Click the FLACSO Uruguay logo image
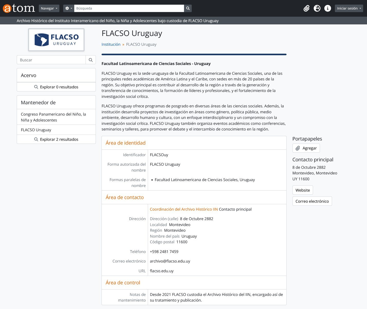 [x=56, y=40]
